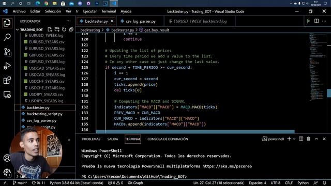Click errors and warnings count in status bar

tap(115, 183)
